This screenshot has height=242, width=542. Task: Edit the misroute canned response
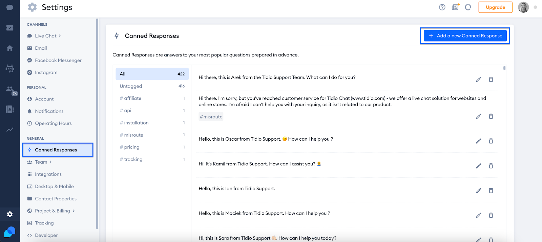pos(479,116)
